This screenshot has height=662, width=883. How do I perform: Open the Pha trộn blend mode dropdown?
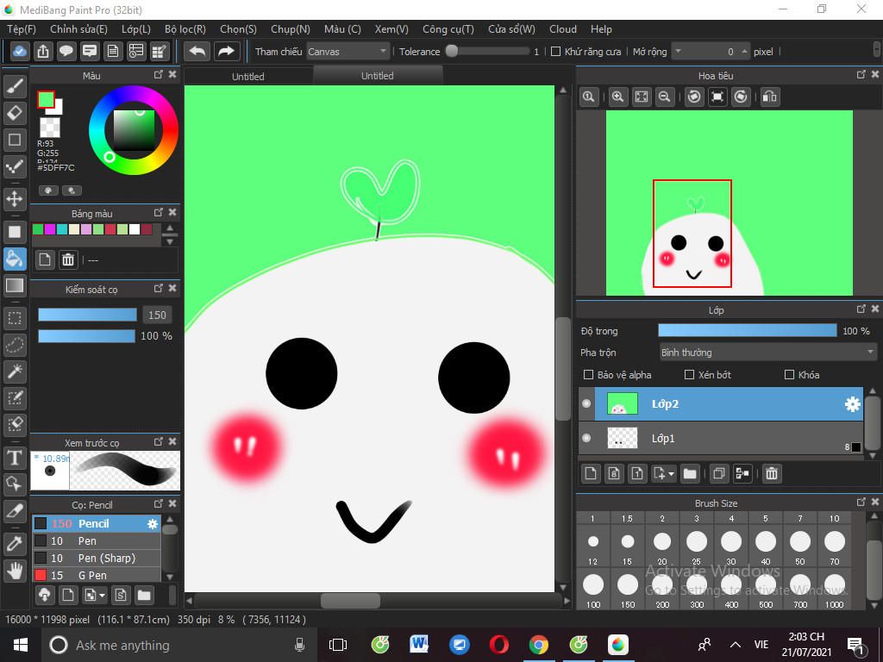coord(767,353)
